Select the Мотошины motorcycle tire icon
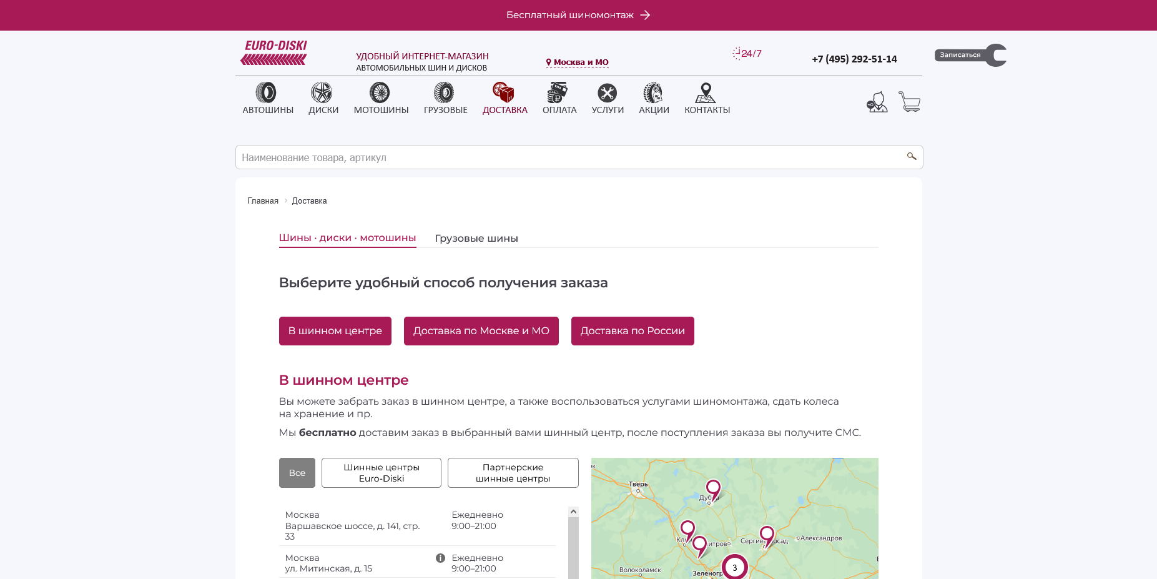 click(380, 92)
